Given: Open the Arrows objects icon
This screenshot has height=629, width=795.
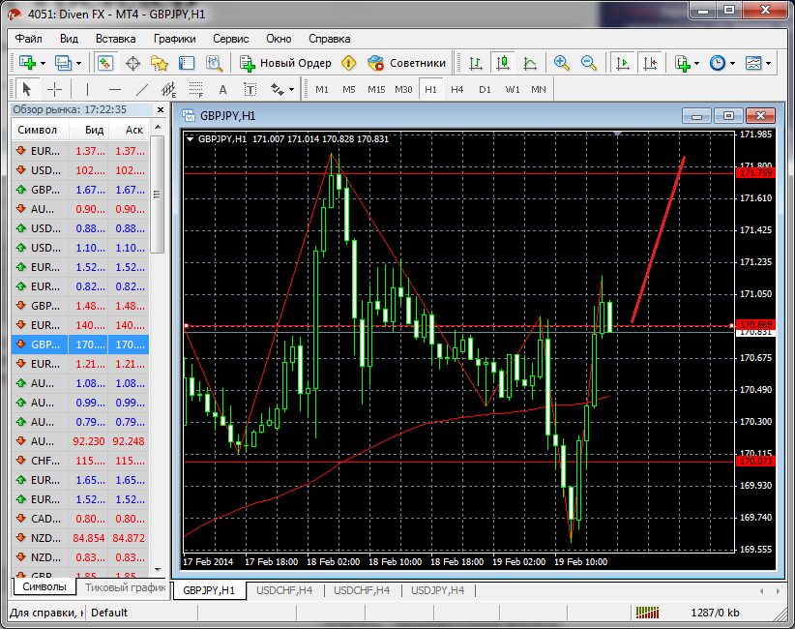Looking at the screenshot, I should tap(277, 90).
